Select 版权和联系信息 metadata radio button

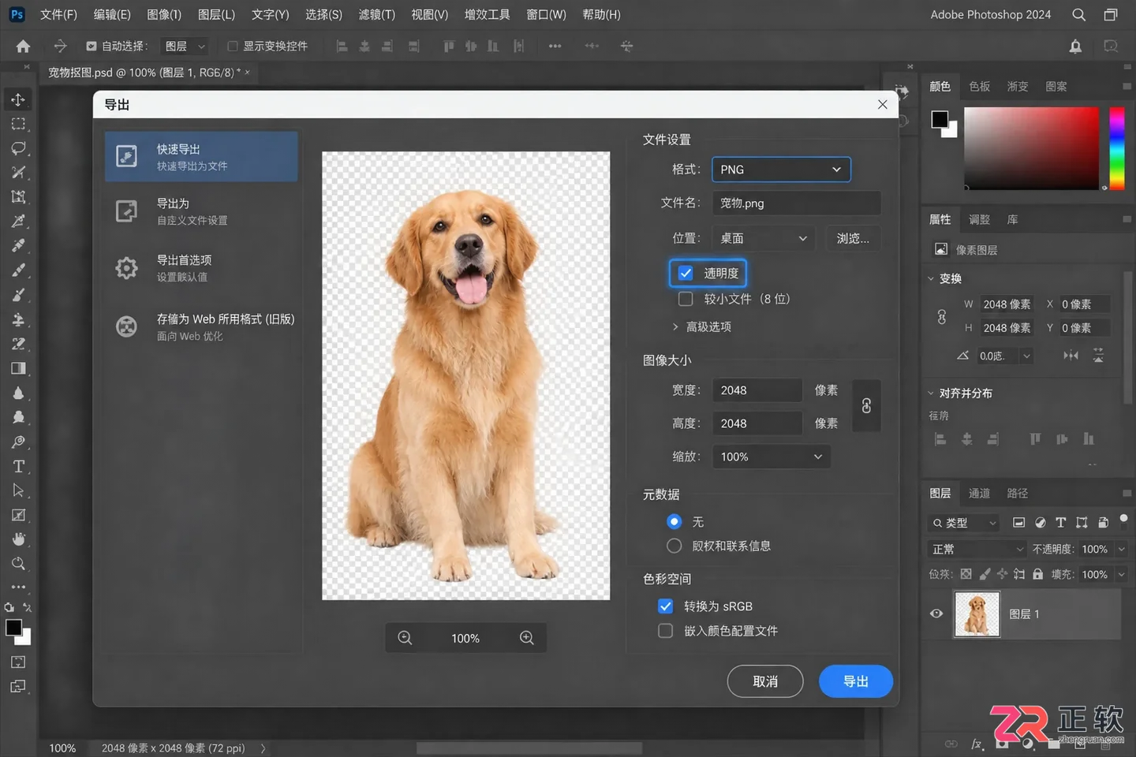click(x=674, y=546)
